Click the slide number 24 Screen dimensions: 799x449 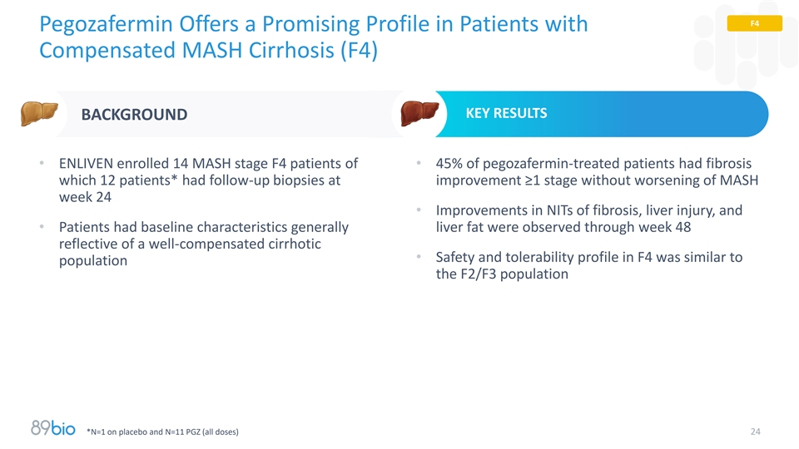click(756, 431)
